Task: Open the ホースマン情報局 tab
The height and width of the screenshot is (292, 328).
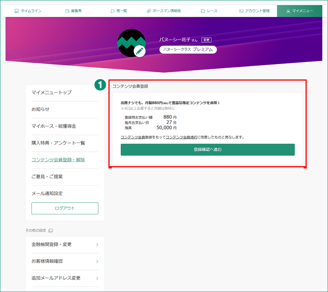Action: pyautogui.click(x=164, y=11)
